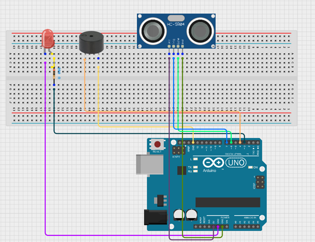Select the resistor below the LED
Image resolution: width=315 pixels, height=242 pixels.
54,74
